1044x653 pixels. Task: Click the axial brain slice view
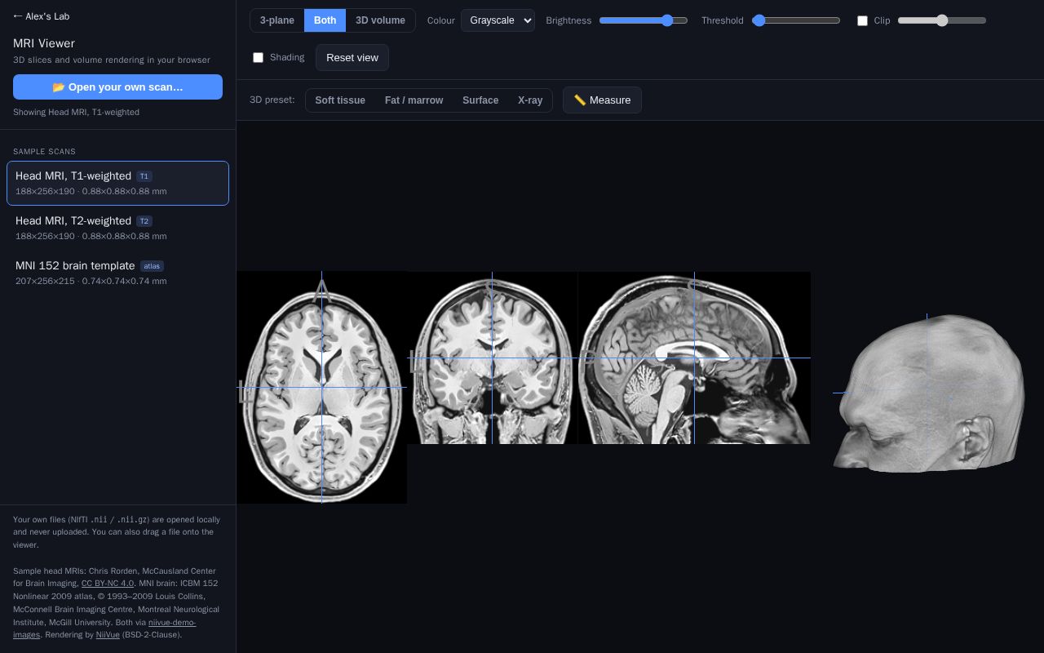pos(321,387)
